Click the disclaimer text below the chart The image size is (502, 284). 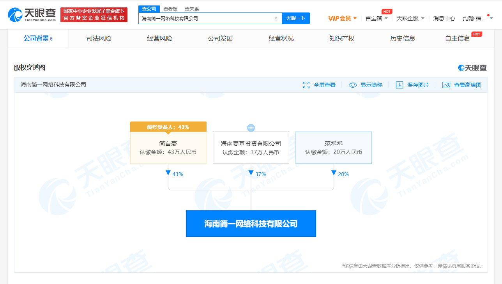click(413, 266)
